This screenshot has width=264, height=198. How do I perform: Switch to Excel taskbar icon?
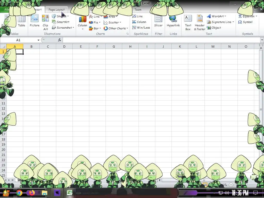(x=70, y=193)
